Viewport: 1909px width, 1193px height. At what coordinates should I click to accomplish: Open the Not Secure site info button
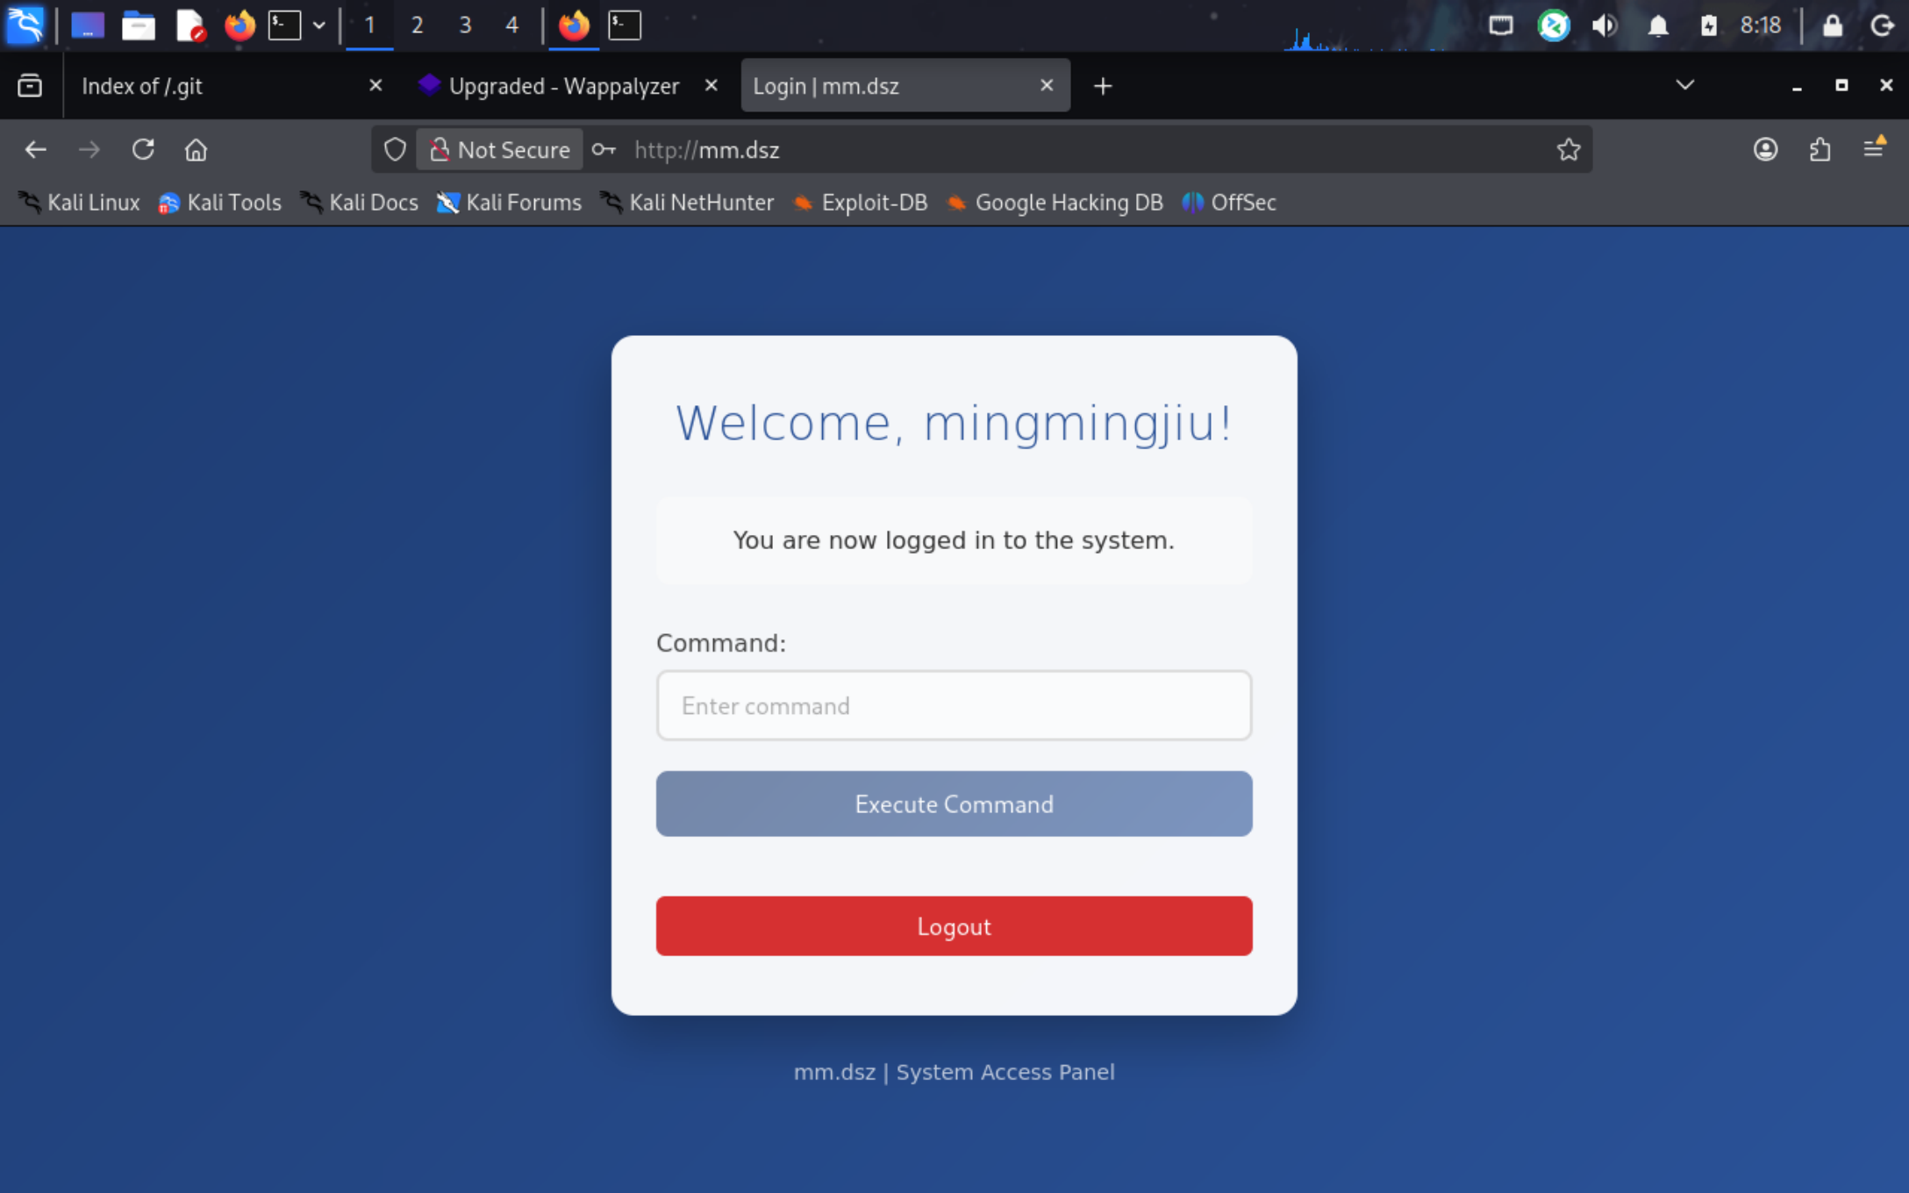pyautogui.click(x=500, y=150)
